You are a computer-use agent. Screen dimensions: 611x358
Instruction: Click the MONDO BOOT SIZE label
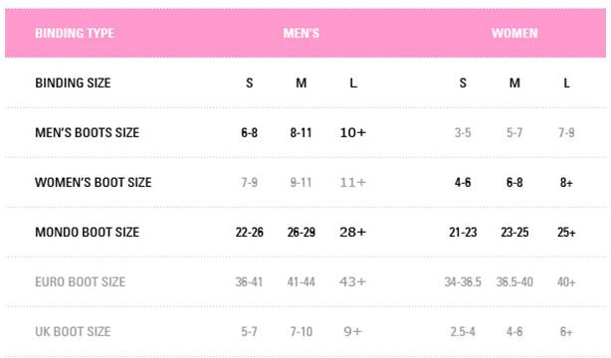click(x=87, y=232)
